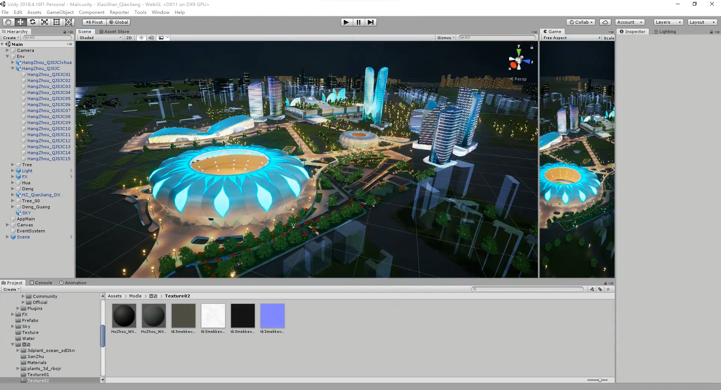Viewport: 721px width, 390px height.
Task: Toggle scene lighting on or off
Action: [141, 38]
